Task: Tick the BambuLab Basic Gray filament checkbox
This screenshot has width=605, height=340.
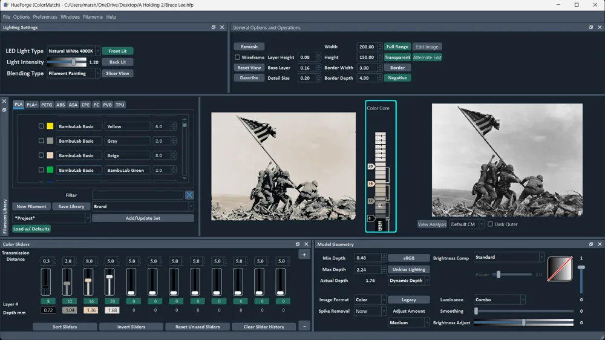Action: [x=41, y=141]
